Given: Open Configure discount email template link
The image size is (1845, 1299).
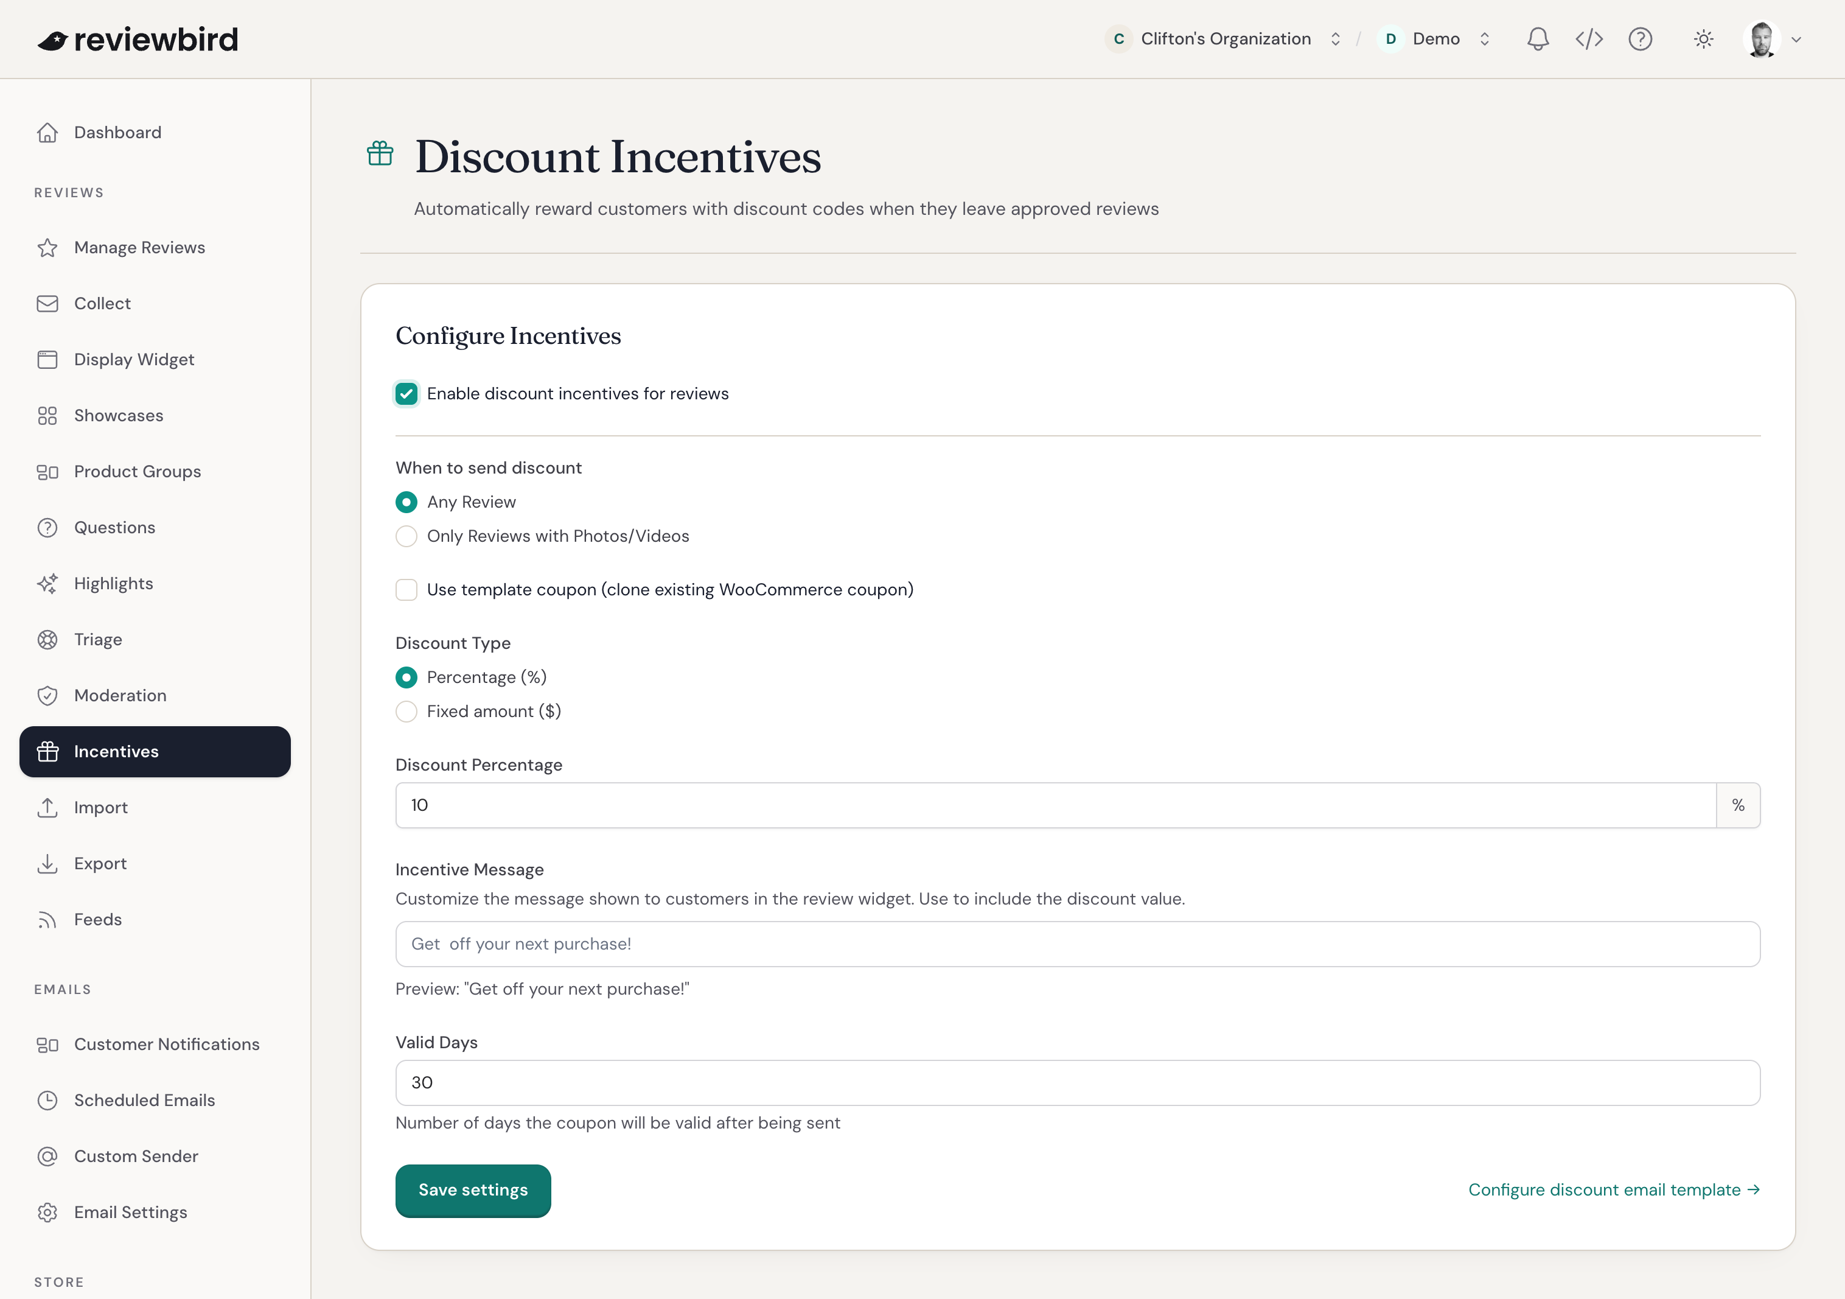Looking at the screenshot, I should click(1614, 1189).
